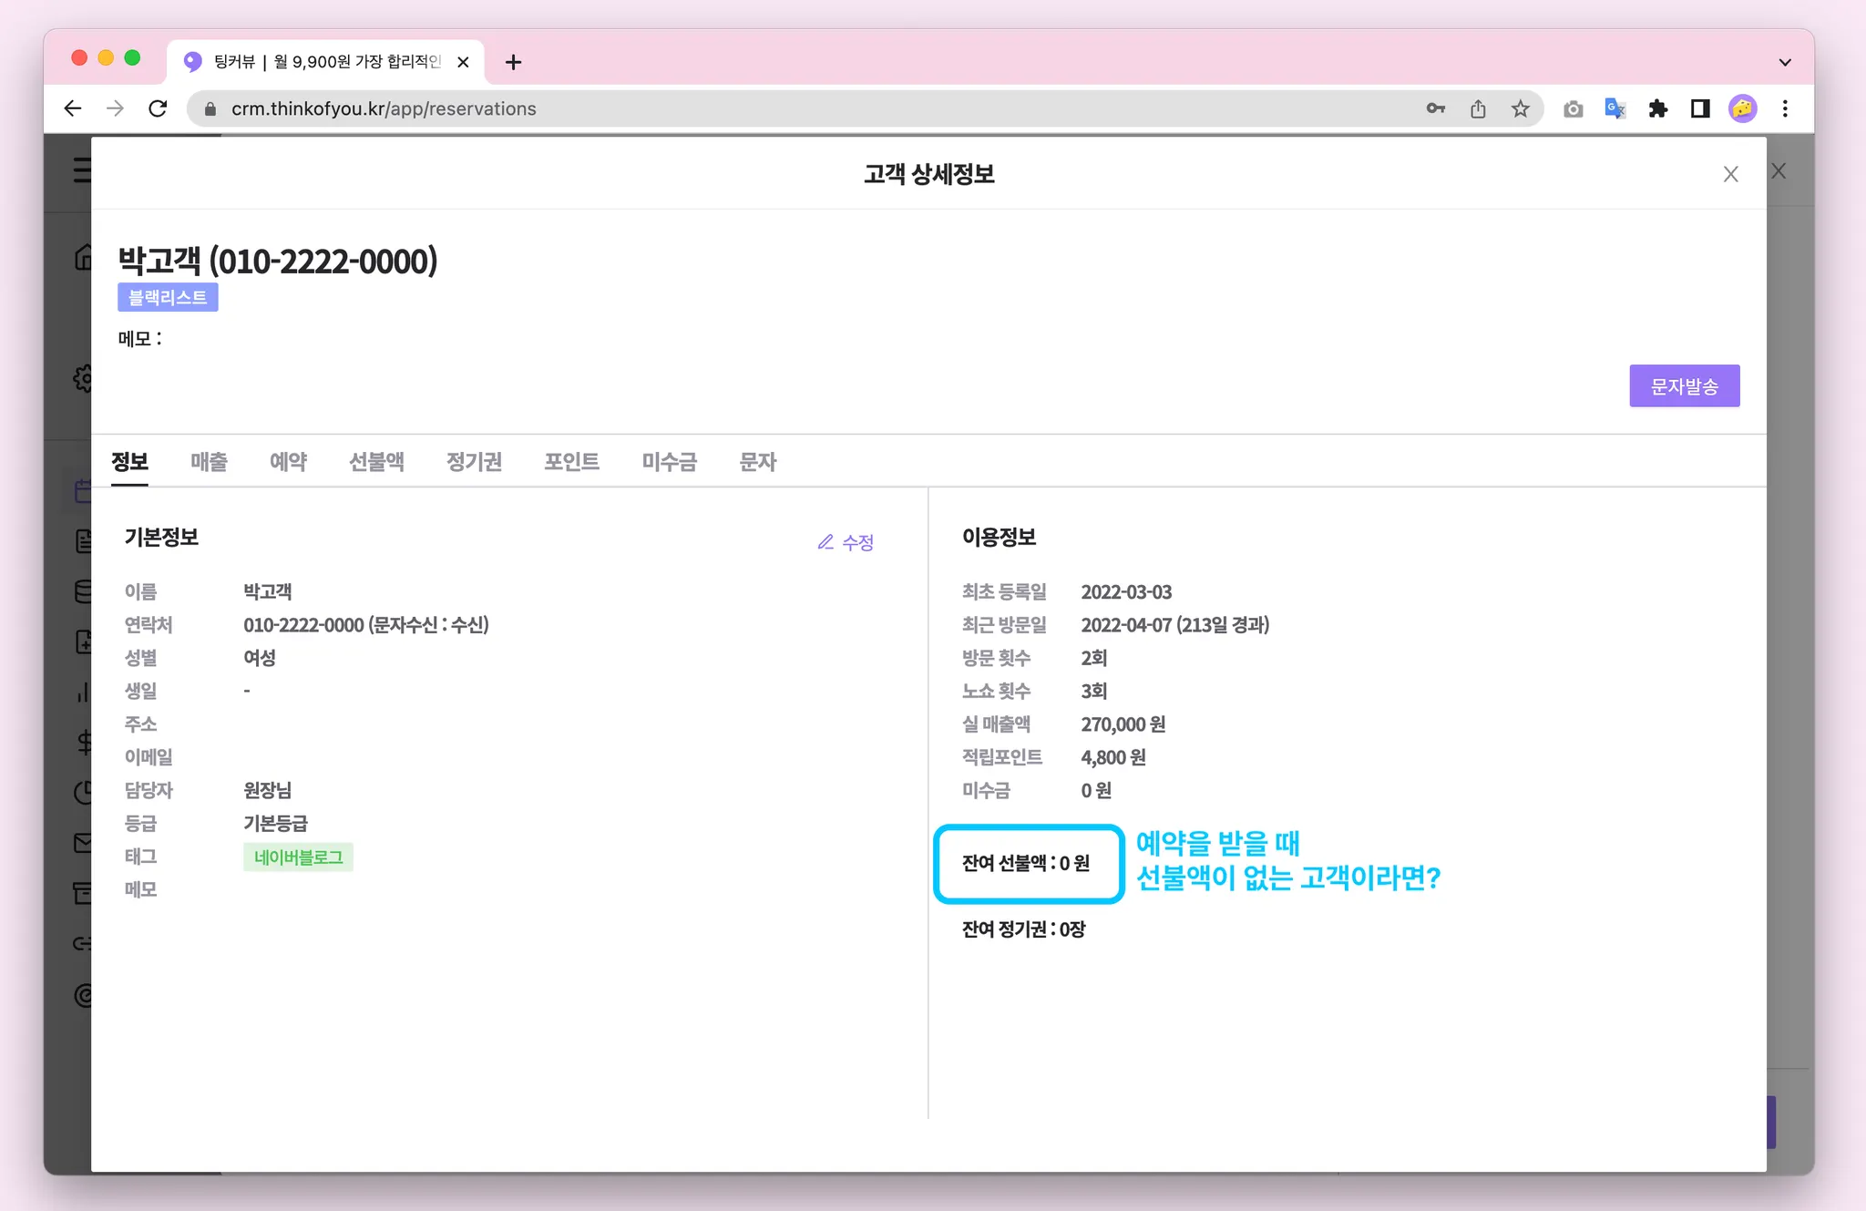Toggle the browser side panel icon
The width and height of the screenshot is (1866, 1211).
click(x=1699, y=109)
